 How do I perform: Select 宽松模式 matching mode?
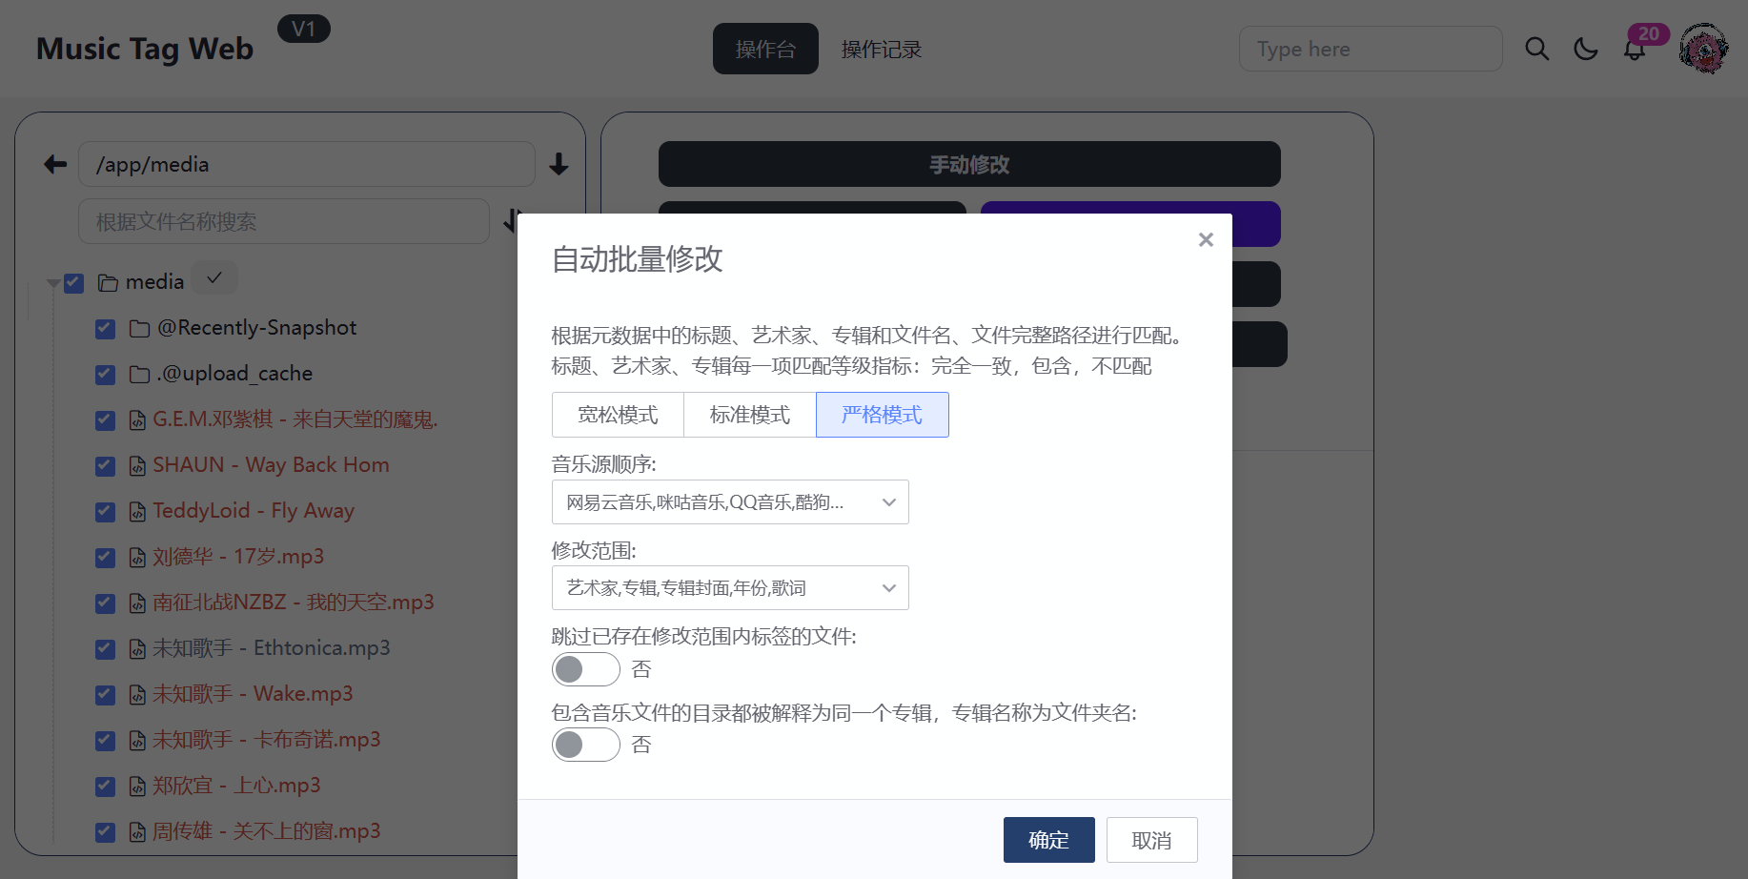point(618,415)
